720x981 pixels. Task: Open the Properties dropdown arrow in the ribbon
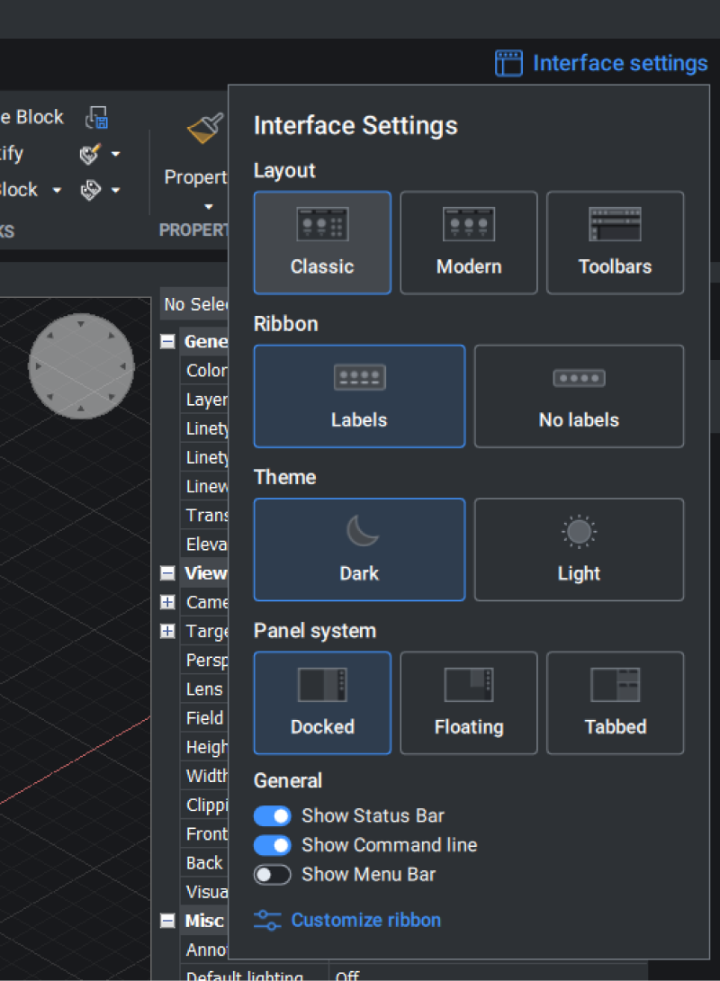pyautogui.click(x=208, y=206)
